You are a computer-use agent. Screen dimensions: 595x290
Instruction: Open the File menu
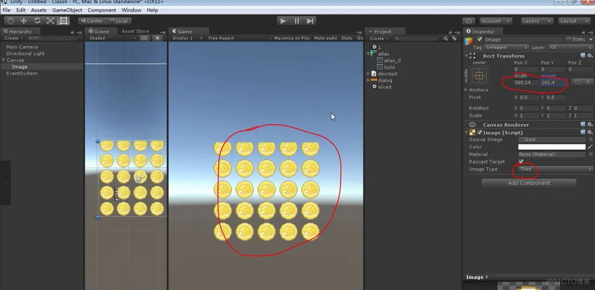click(x=7, y=10)
